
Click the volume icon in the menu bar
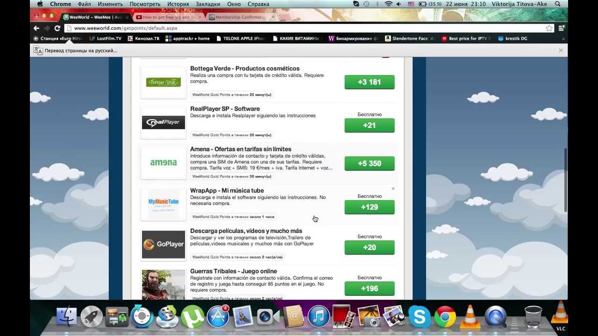(x=399, y=4)
